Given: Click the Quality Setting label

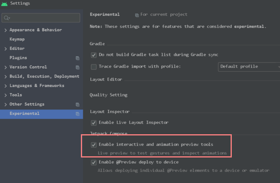Looking at the screenshot, I should 108,95.
